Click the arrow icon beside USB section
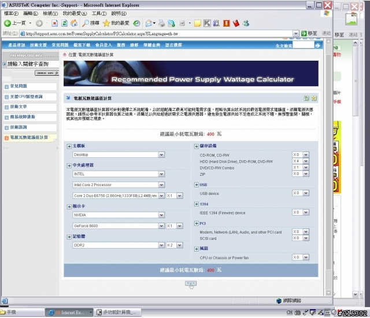This screenshot has height=318, width=370. (x=197, y=184)
